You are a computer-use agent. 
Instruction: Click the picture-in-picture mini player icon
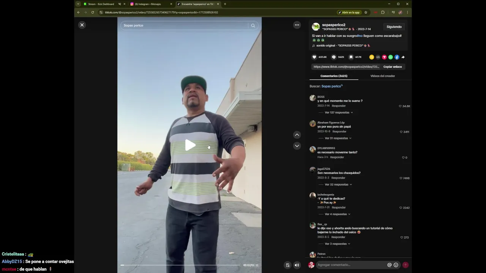(287, 265)
